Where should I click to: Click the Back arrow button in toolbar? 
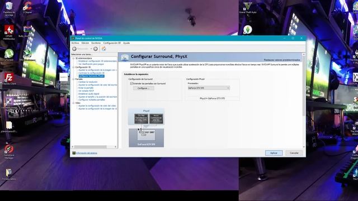point(74,49)
